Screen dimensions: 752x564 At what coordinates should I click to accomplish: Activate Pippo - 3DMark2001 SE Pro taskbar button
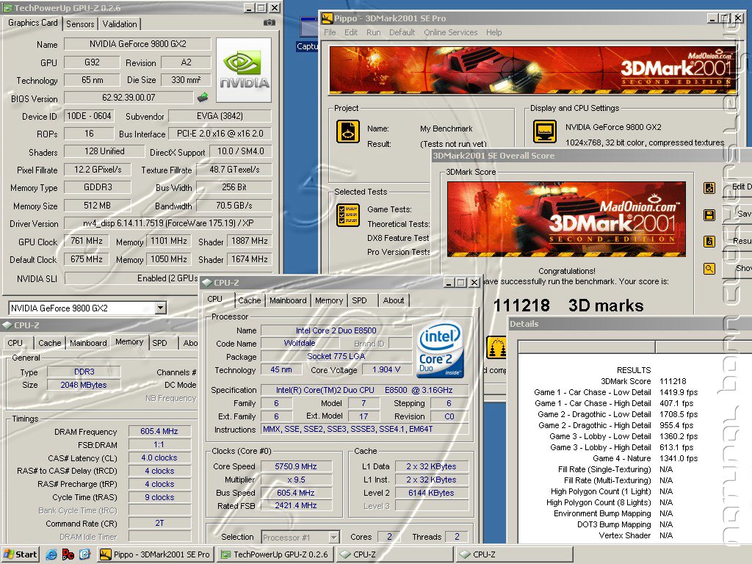(155, 554)
